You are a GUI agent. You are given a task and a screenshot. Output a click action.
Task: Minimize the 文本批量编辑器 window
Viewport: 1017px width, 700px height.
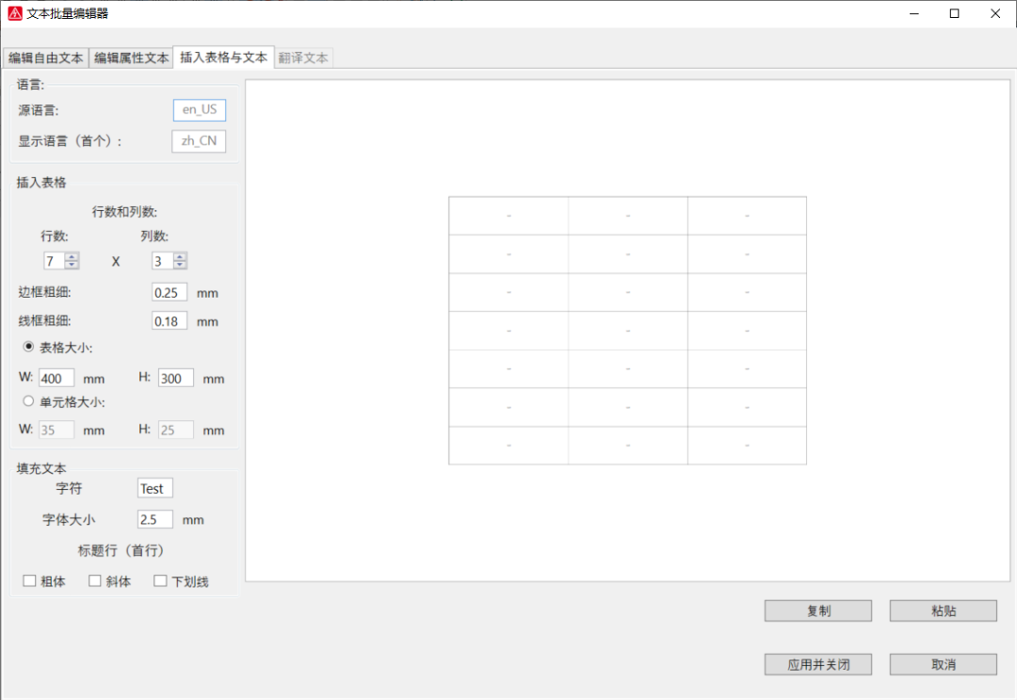click(914, 13)
